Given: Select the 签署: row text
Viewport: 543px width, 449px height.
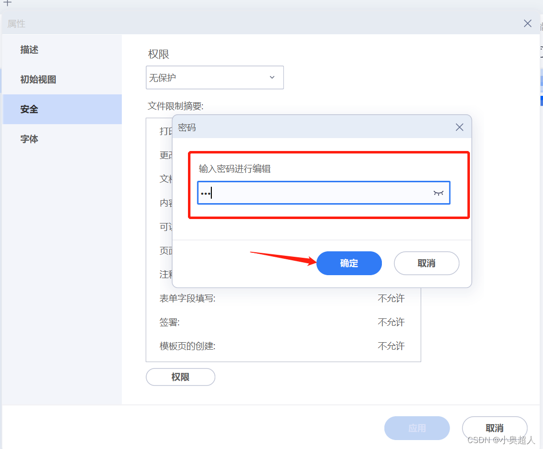Looking at the screenshot, I should [170, 322].
